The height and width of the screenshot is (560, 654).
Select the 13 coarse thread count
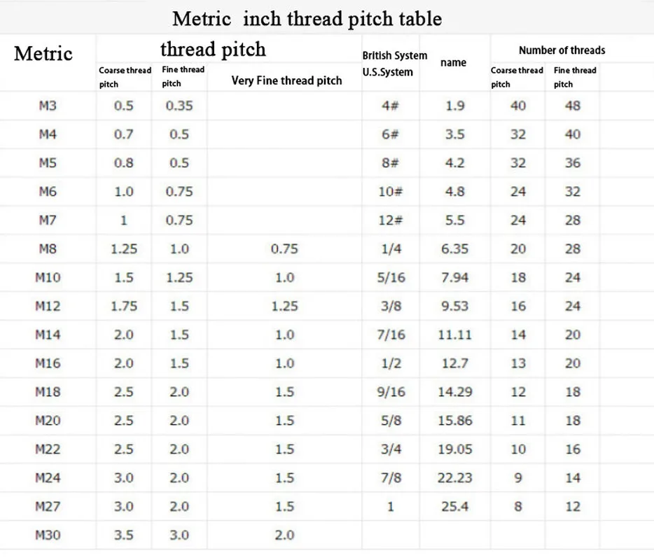518,363
